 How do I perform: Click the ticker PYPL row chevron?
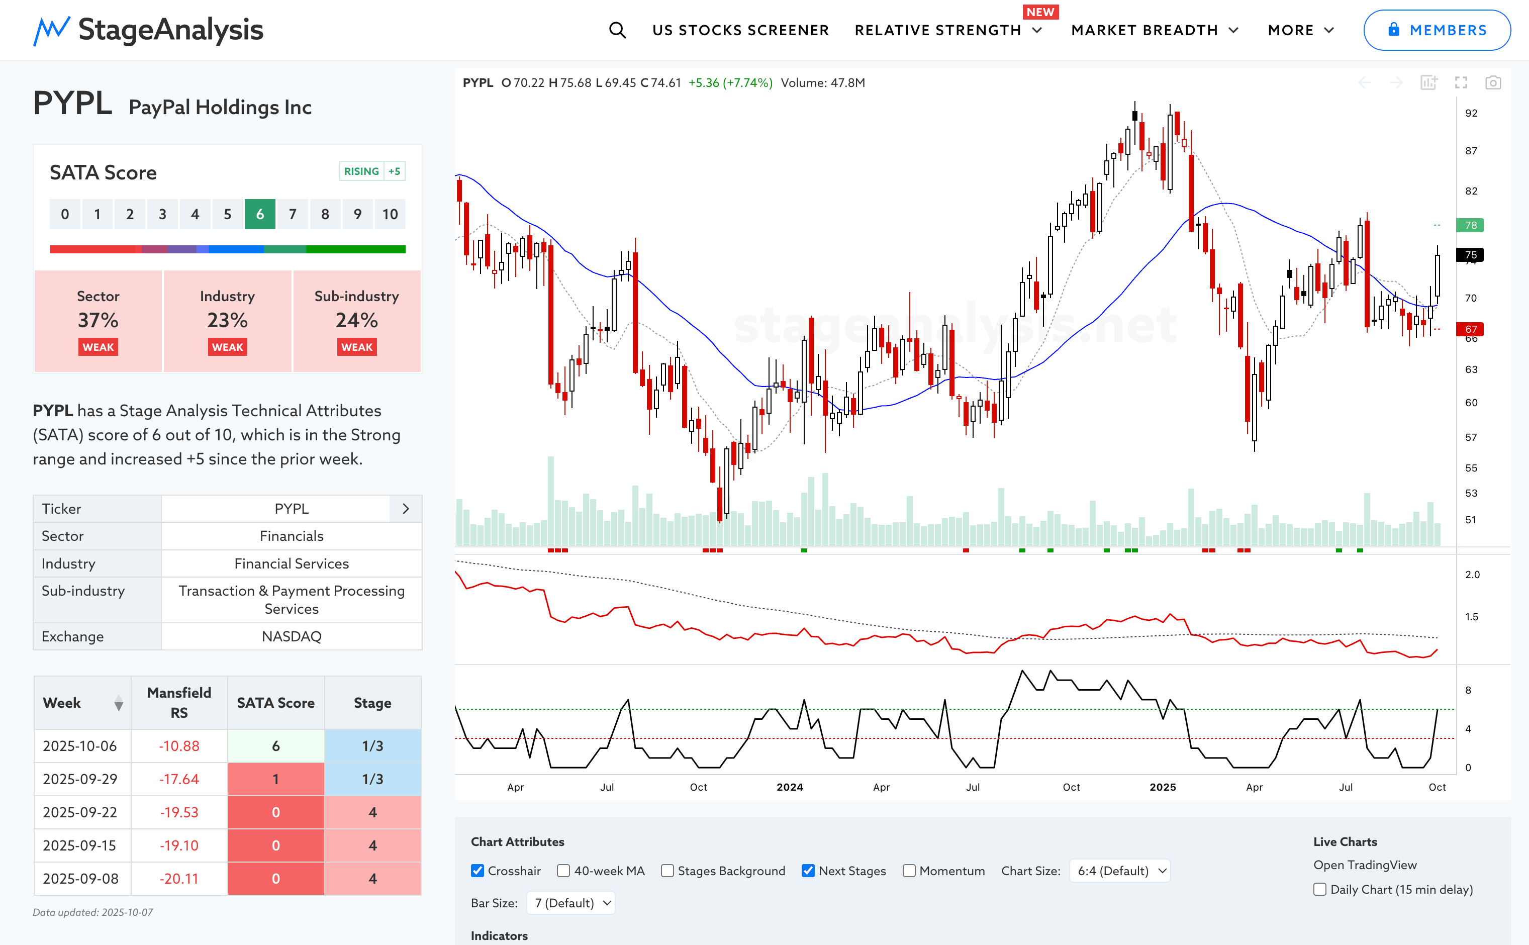(x=406, y=509)
